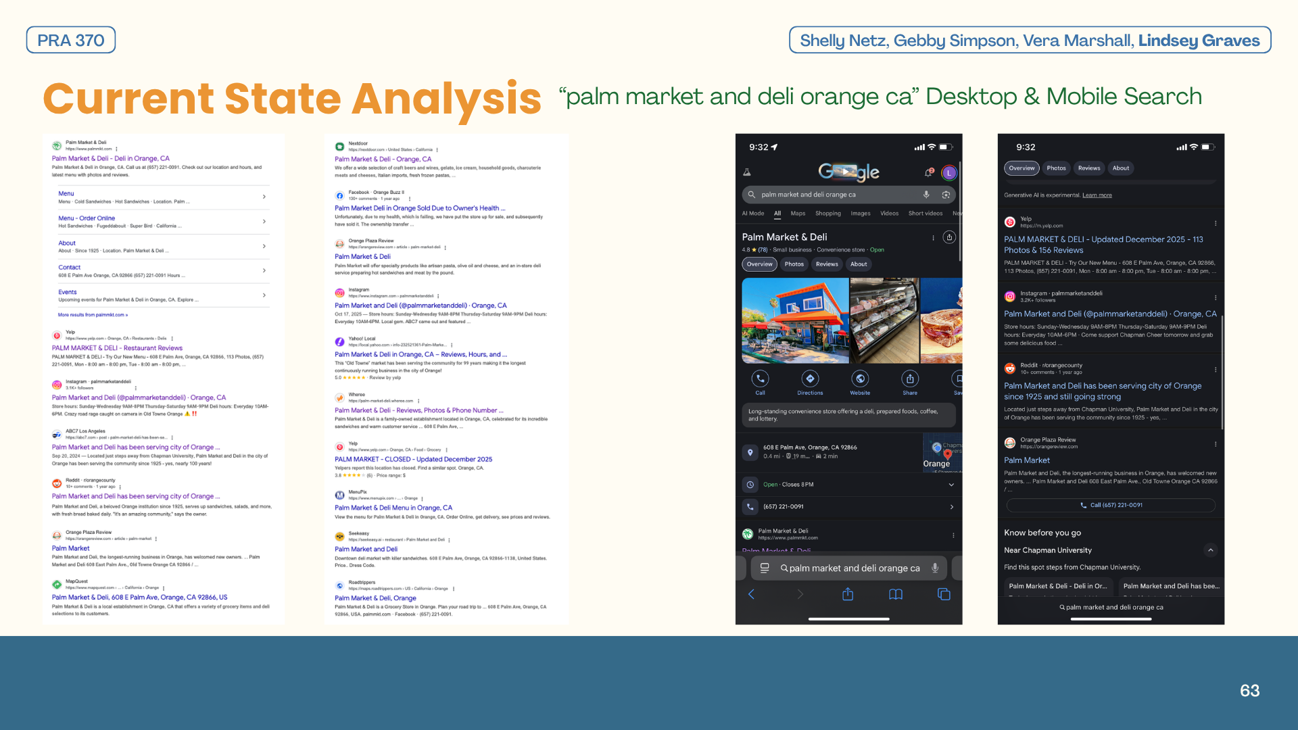
Task: Tap the Call phone icon in the action row
Action: 761,379
